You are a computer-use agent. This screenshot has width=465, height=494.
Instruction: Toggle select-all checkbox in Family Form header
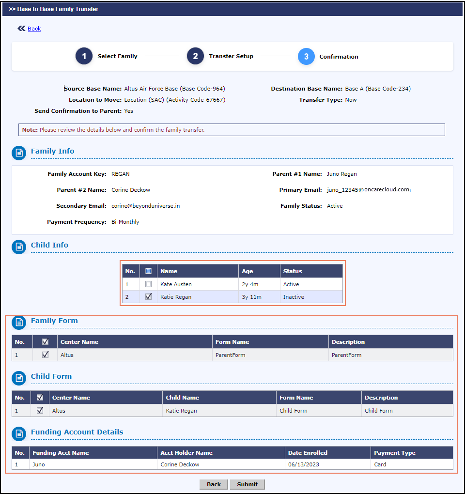[x=45, y=341]
